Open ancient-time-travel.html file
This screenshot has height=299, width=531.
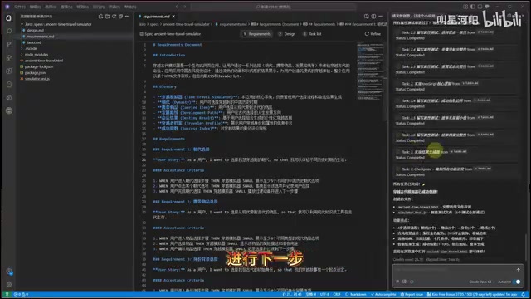click(43, 61)
